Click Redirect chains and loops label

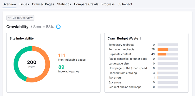tap(125, 87)
